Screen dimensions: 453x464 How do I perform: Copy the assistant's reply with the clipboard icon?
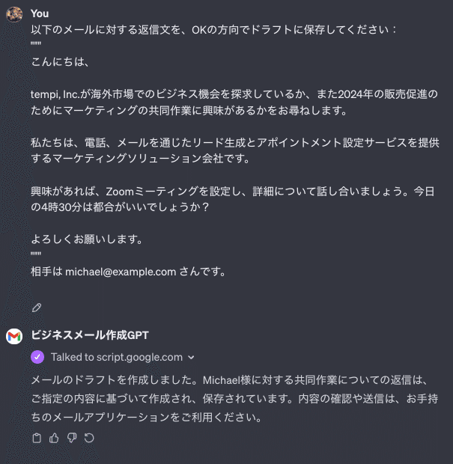[37, 438]
